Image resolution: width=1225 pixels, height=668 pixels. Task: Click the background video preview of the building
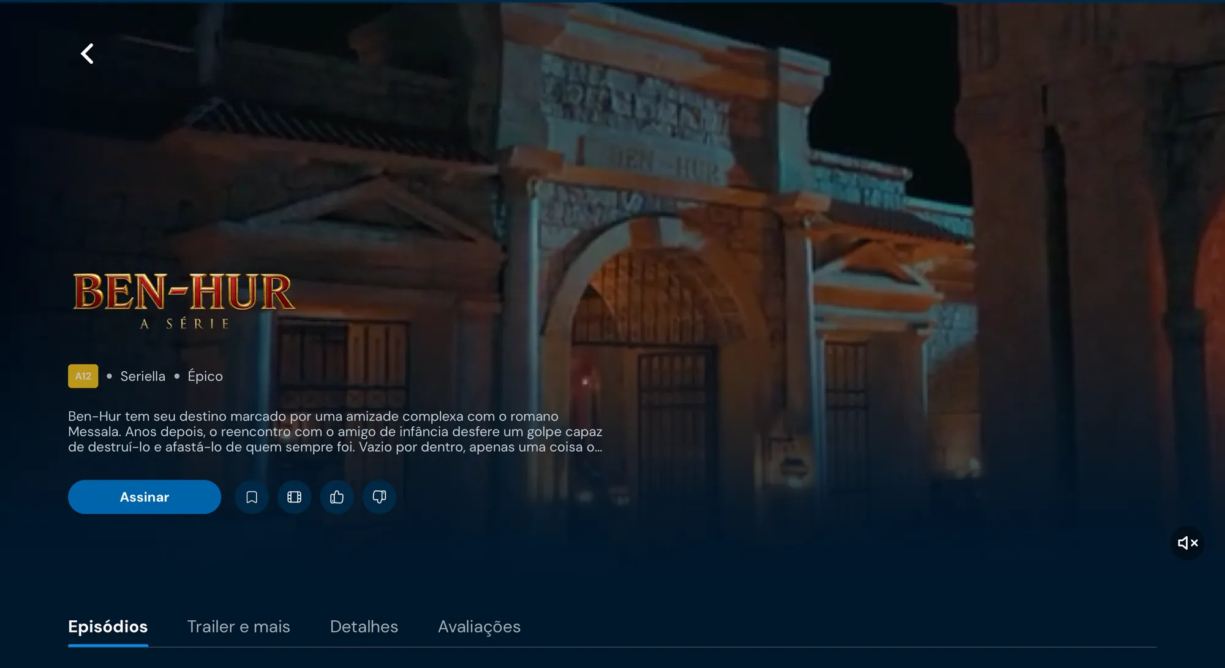pyautogui.click(x=796, y=276)
